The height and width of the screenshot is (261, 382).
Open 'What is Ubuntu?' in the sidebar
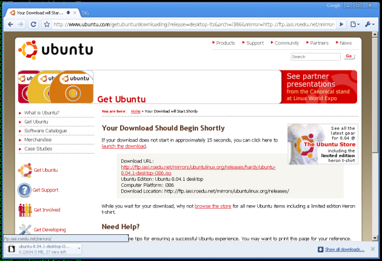[x=42, y=113]
